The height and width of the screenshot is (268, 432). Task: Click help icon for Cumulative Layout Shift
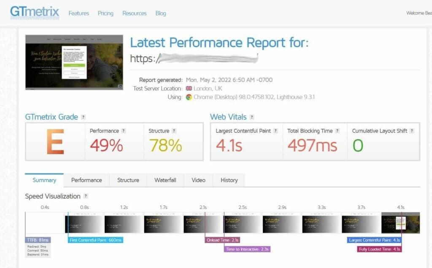tap(412, 131)
